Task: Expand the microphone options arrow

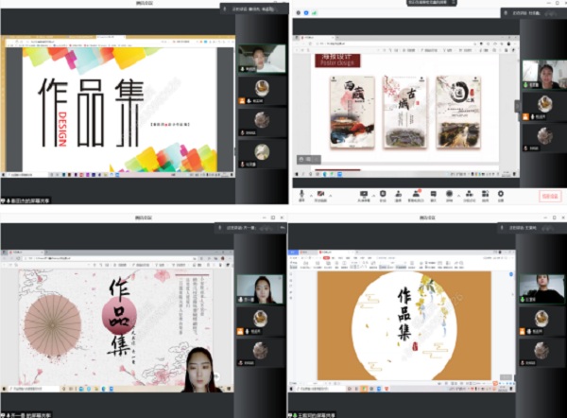Action: point(311,196)
